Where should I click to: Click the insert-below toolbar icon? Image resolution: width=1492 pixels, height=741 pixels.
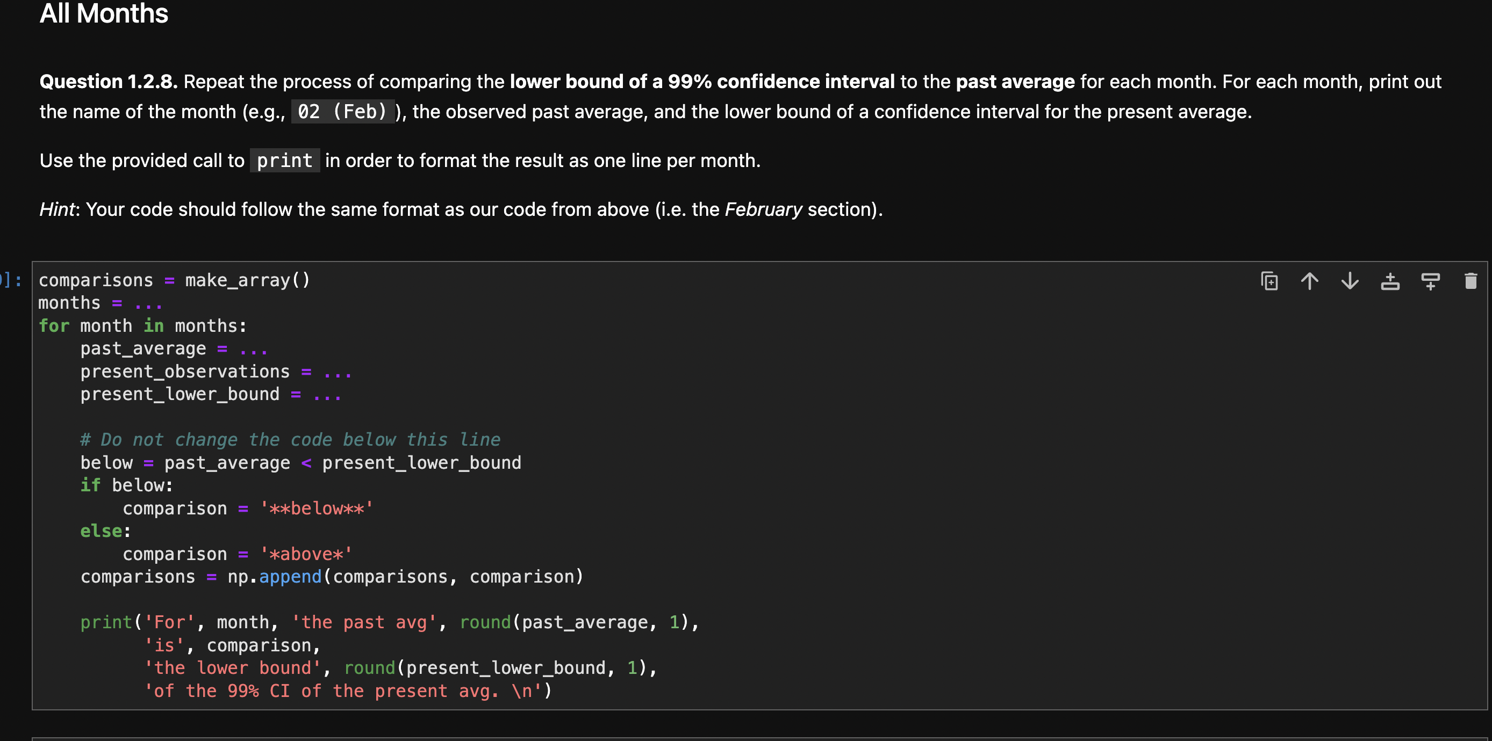click(x=1430, y=282)
